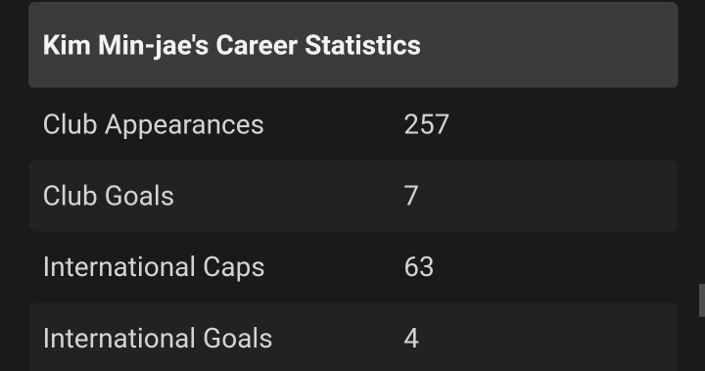Click the word Statistics in the table header

[363, 45]
